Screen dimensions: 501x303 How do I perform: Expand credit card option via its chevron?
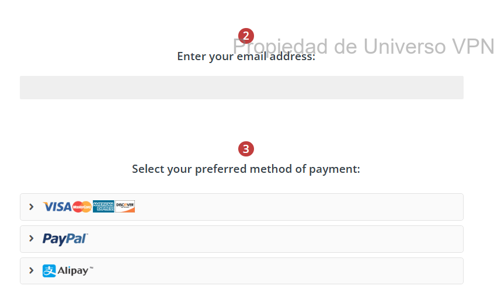32,207
